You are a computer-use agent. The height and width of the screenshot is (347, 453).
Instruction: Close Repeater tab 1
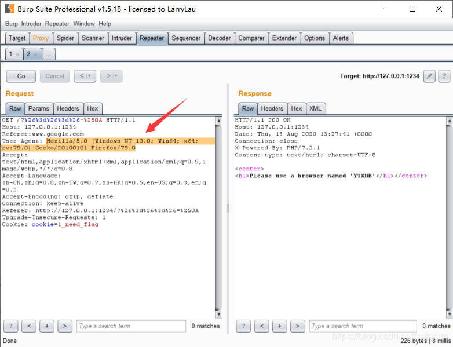pyautogui.click(x=17, y=54)
